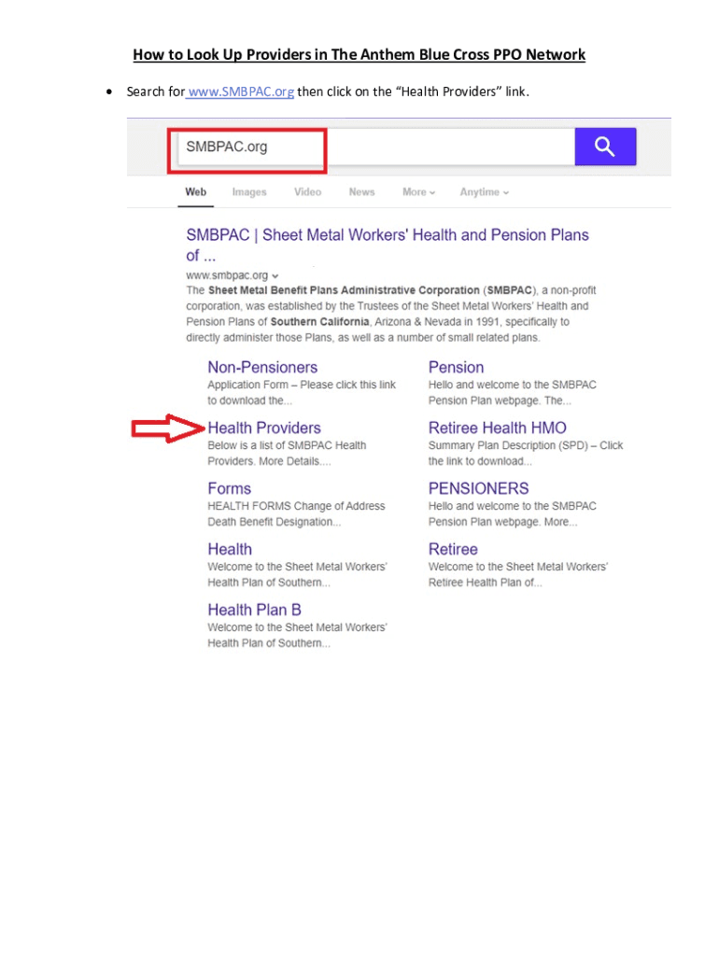Click the www.SMBPAC.org link in instructions
Image resolution: width=719 pixels, height=956 pixels.
241,91
